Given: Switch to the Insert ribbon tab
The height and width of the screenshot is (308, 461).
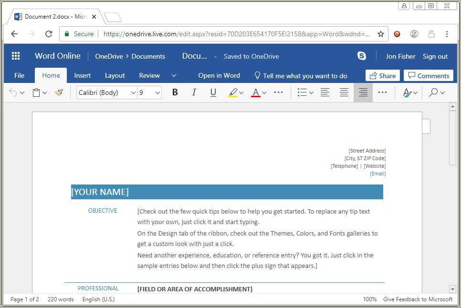Looking at the screenshot, I should click(82, 75).
